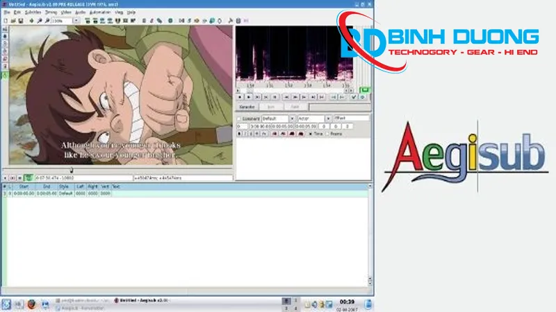The width and height of the screenshot is (556, 312).
Task: Click the New subtitles toolbar icon
Action: [6, 21]
